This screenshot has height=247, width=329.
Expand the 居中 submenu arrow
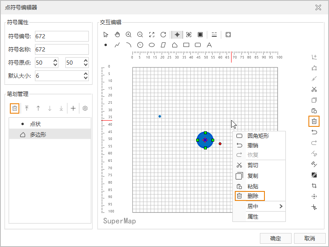[281, 206]
